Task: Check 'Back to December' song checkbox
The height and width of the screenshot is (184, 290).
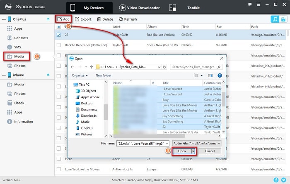Action: click(x=58, y=45)
